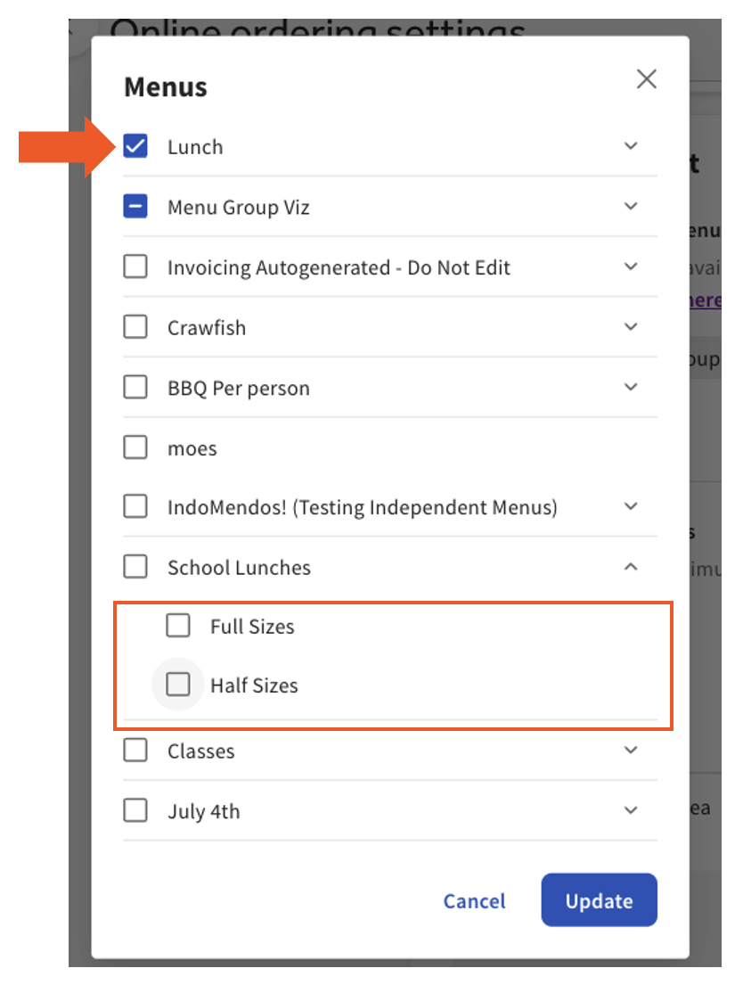Click the Classes menu label
743x993 pixels.
point(201,751)
